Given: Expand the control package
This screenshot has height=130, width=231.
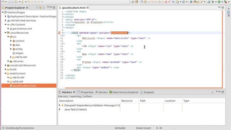Looking at the screenshot, I should (11, 41).
